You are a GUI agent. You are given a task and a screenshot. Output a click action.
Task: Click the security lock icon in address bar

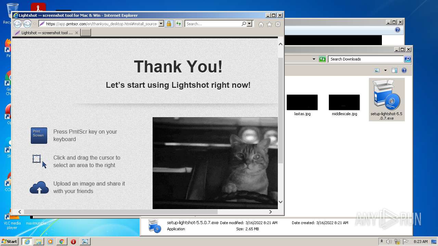coord(169,24)
